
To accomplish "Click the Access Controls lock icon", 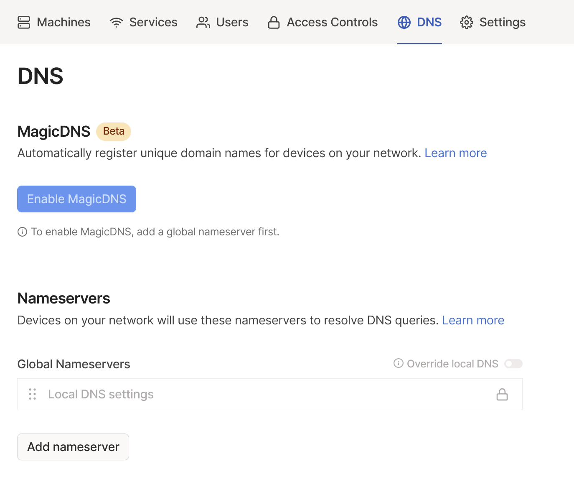I will pos(274,22).
